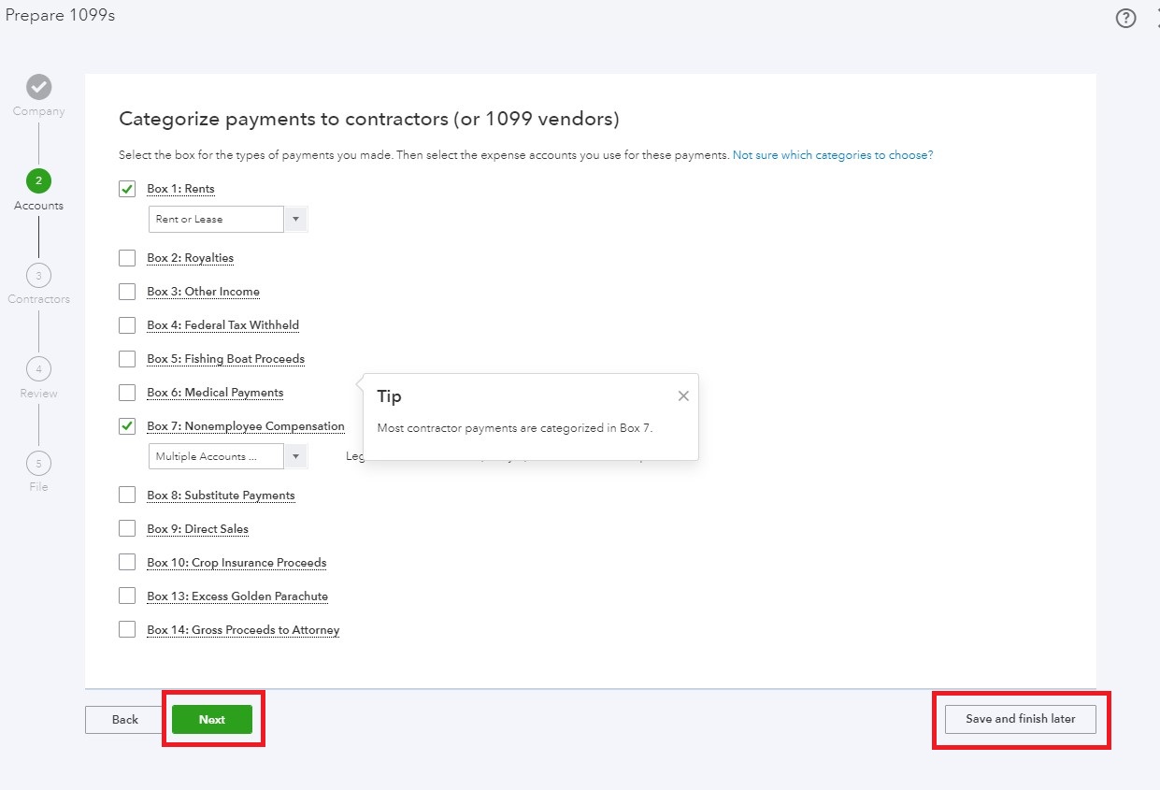Image resolution: width=1160 pixels, height=790 pixels.
Task: Enable Box 14: Gross Proceeds to Attorney
Action: (x=127, y=628)
